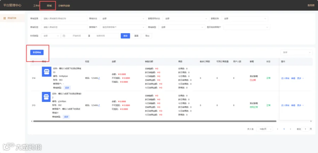Click the 前往 page number input
This screenshot has width=318, height=153.
click(305, 129)
